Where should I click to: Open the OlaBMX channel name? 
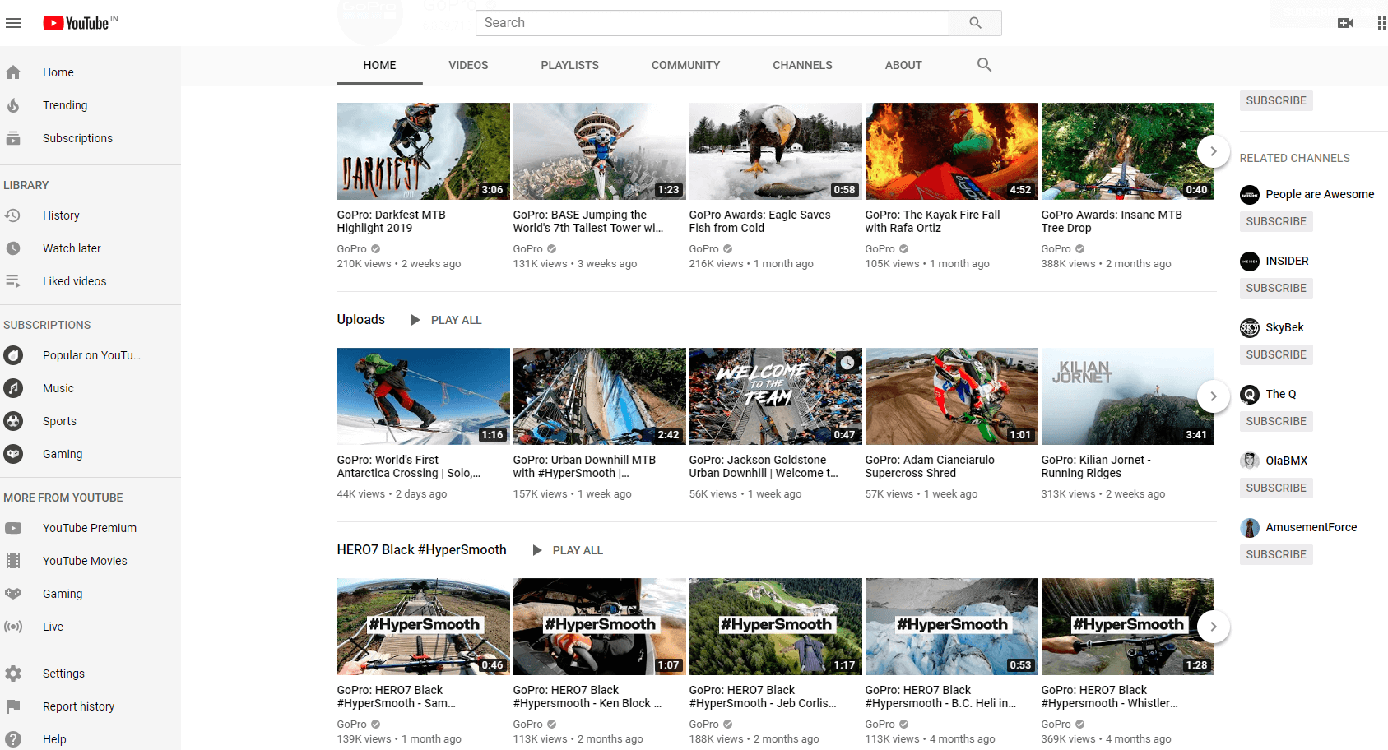(1287, 461)
